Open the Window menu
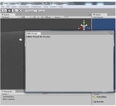The height and width of the screenshot is (106, 116). click(x=53, y=7)
